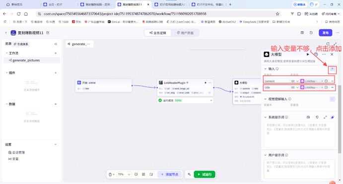
Task: Select the generate_ workflow tab
Action: coord(79,44)
